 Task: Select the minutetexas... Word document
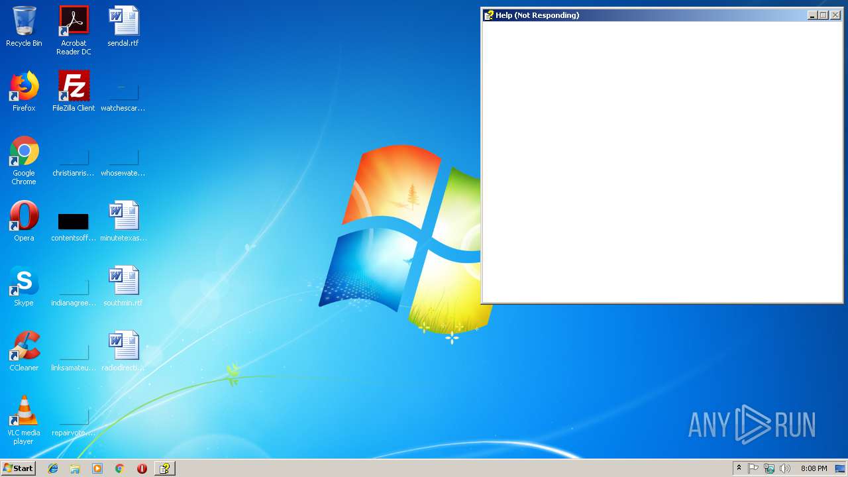point(123,221)
